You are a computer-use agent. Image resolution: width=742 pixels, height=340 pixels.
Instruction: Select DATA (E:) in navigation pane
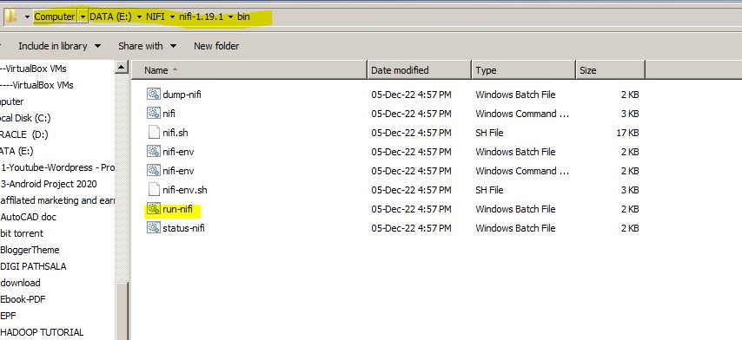click(x=17, y=151)
